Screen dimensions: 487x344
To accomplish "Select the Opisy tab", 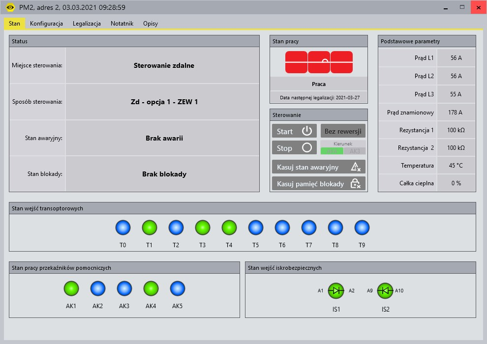I will (x=151, y=24).
